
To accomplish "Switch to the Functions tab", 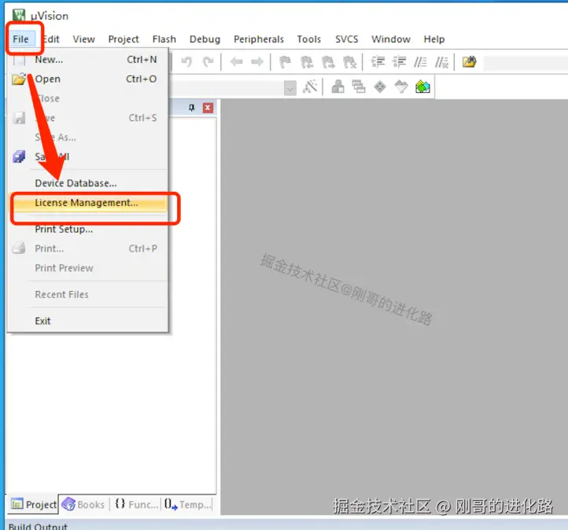I will [137, 504].
